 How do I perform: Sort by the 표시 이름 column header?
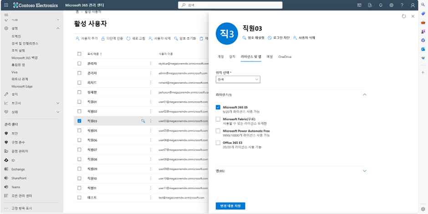tap(94, 54)
